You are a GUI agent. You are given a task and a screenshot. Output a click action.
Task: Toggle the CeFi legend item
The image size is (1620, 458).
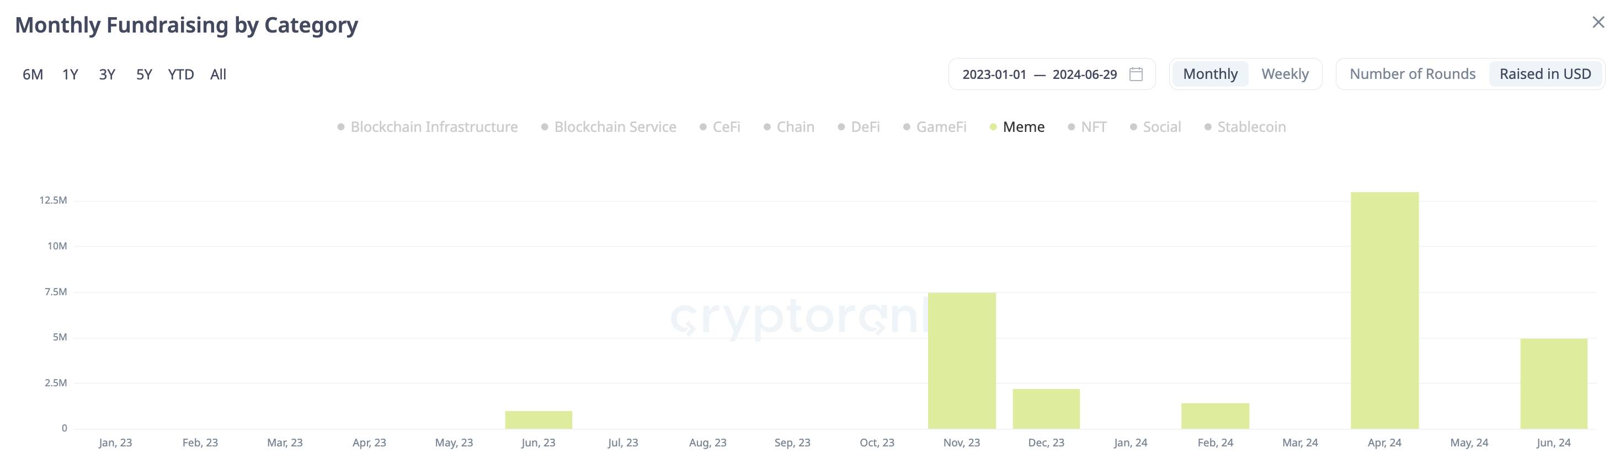tap(720, 127)
